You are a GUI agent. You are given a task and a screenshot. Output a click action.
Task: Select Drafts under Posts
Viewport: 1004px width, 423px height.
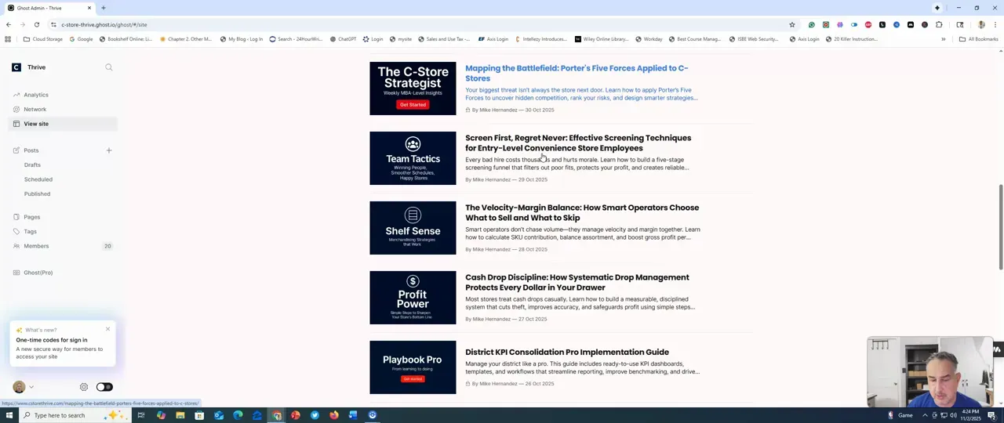32,165
